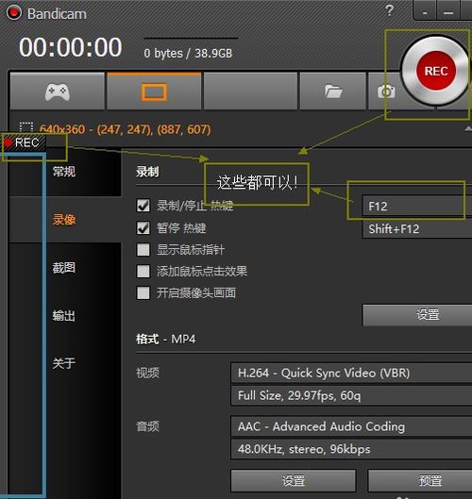This screenshot has width=472, height=499.
Task: Open the output folder icon tab
Action: (x=333, y=91)
